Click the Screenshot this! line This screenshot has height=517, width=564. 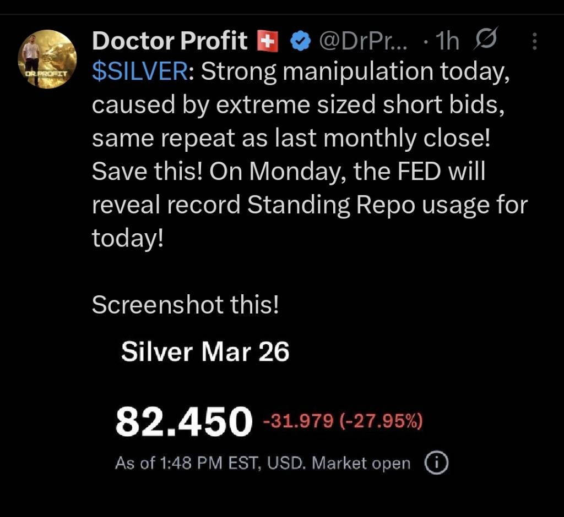(x=185, y=305)
